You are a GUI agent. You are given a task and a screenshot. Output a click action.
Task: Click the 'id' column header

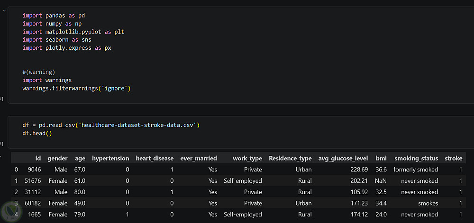point(38,158)
